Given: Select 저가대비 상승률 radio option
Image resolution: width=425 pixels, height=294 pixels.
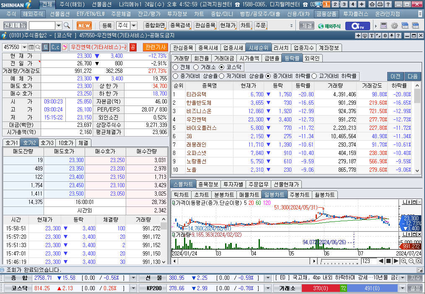Looking at the screenshot, I should (x=222, y=76).
